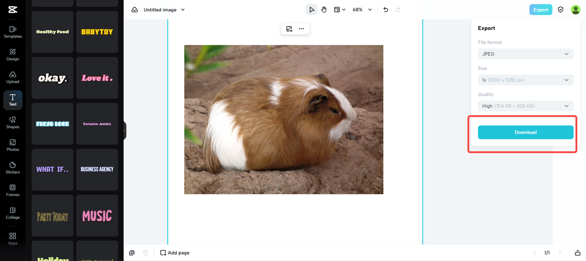
Task: Undo the last action
Action: [x=386, y=10]
